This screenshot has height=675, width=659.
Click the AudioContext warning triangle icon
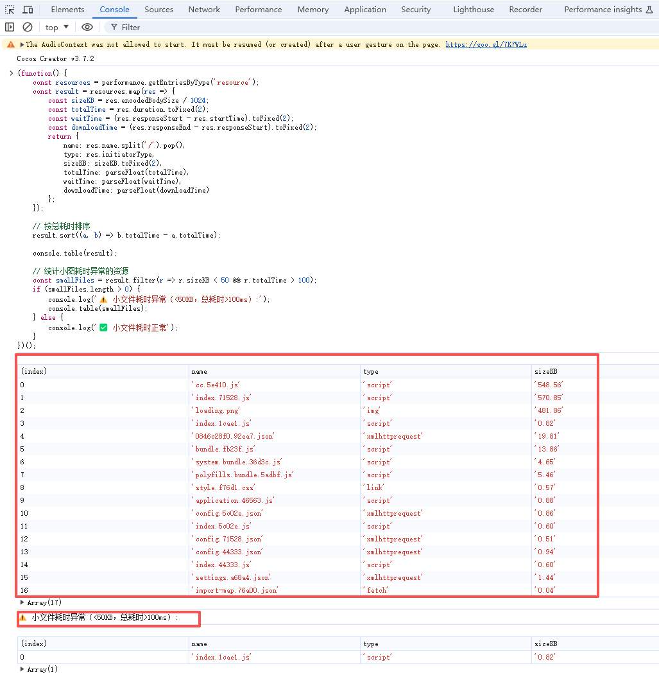(10, 44)
